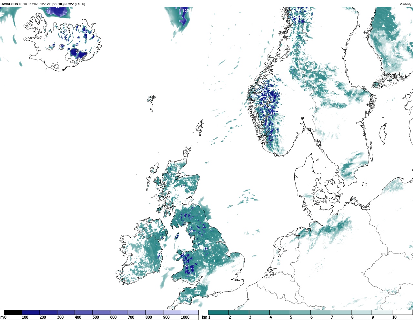The height and width of the screenshot is (320, 413).
Task: Click the '(+10 h)' forecast offset text
Action: tap(80, 4)
